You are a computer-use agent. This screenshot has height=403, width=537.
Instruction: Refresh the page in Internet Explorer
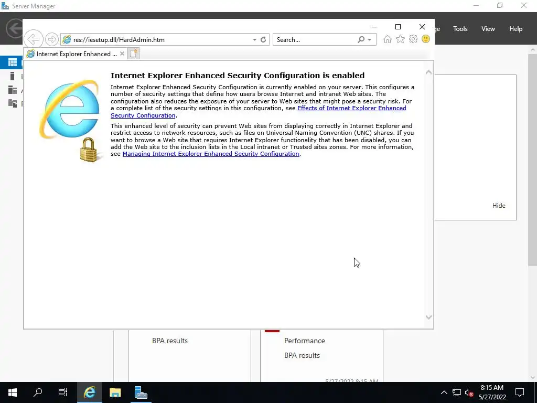pos(263,40)
